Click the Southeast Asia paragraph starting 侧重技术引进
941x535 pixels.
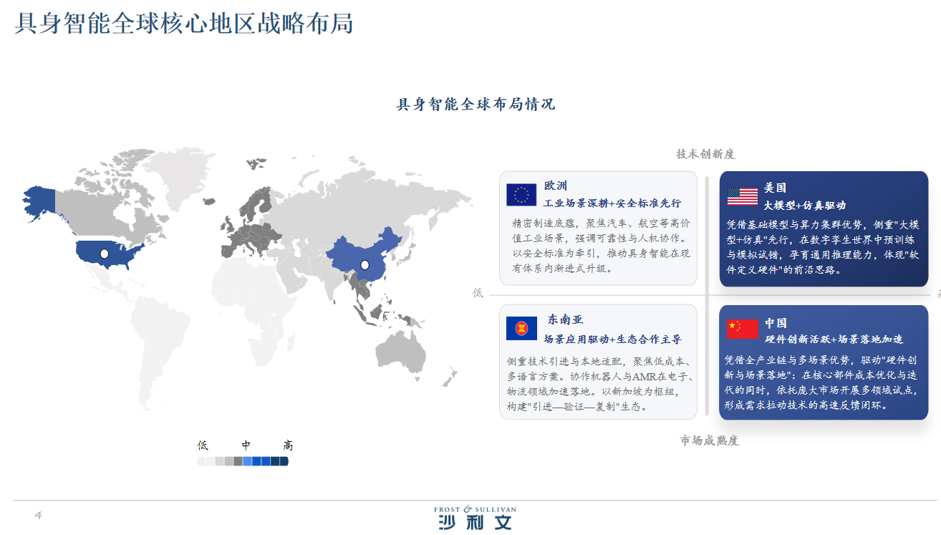tap(599, 384)
